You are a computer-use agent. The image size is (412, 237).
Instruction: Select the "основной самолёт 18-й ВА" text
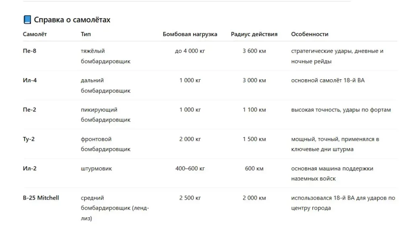(x=328, y=80)
